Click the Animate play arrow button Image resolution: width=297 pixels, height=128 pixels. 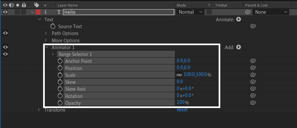(239, 19)
